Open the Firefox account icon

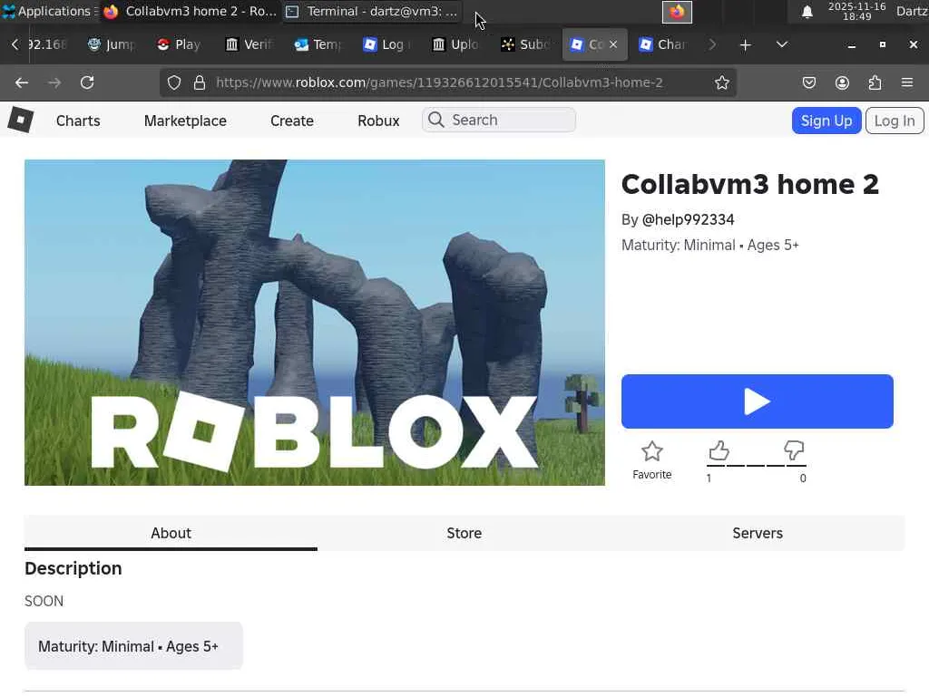click(842, 82)
